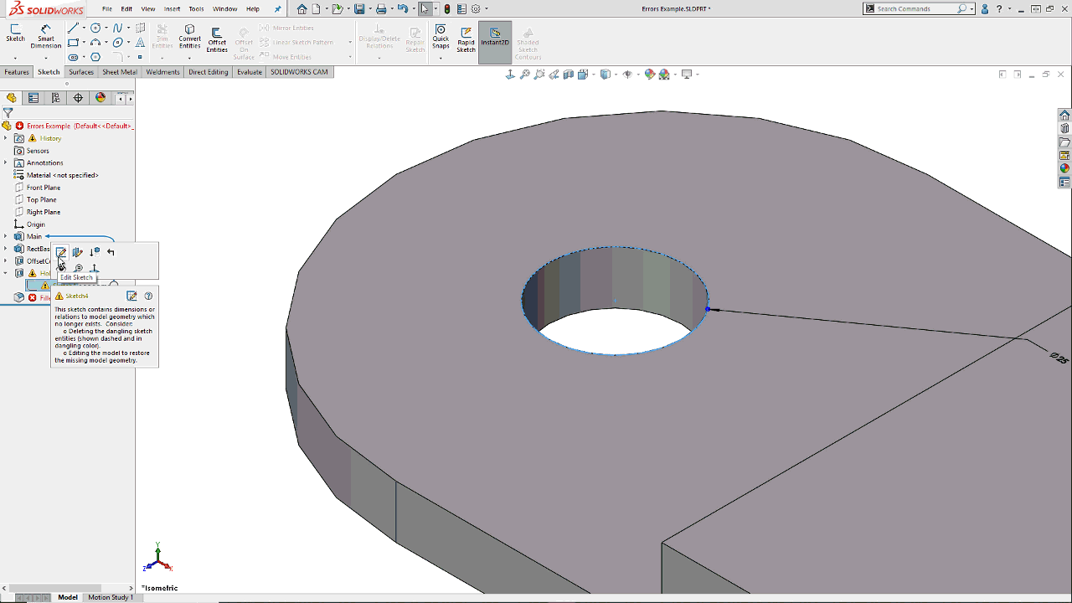Click the Edit Sketch icon in context toolbar
Screen dimensions: 1072x603
(61, 252)
